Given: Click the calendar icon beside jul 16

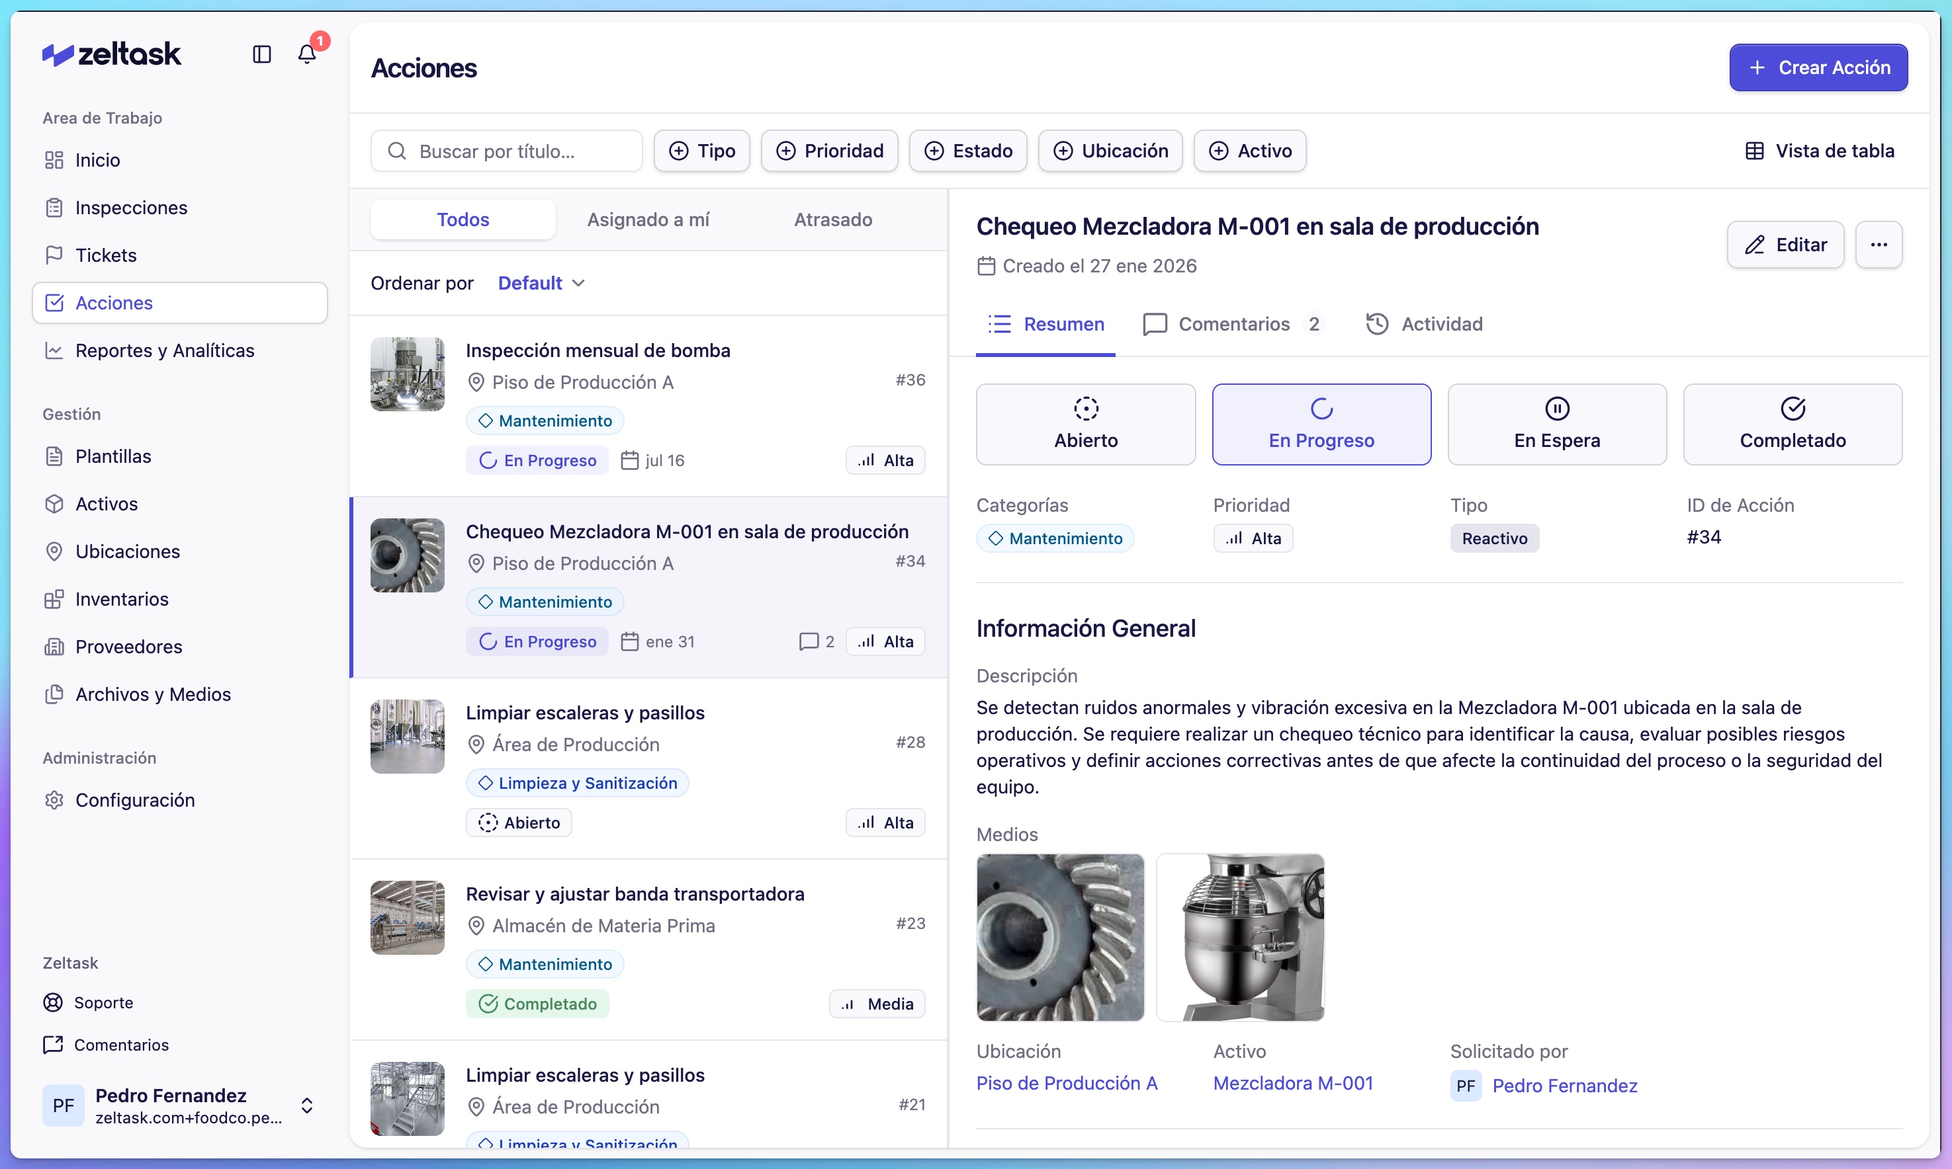Looking at the screenshot, I should [x=629, y=460].
